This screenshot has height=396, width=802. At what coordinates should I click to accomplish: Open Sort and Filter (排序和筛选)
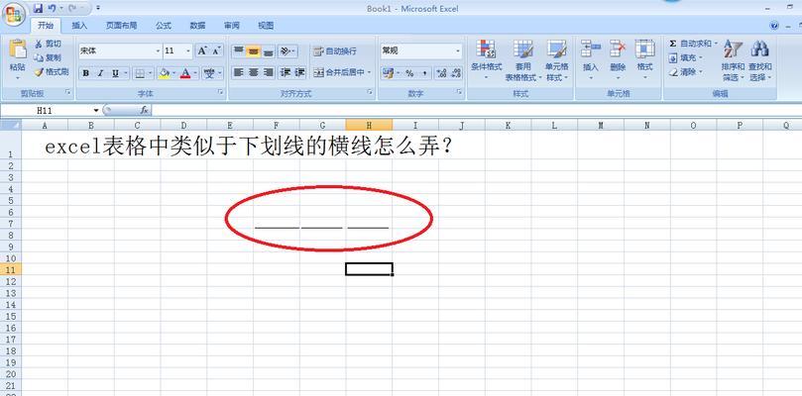click(733, 60)
